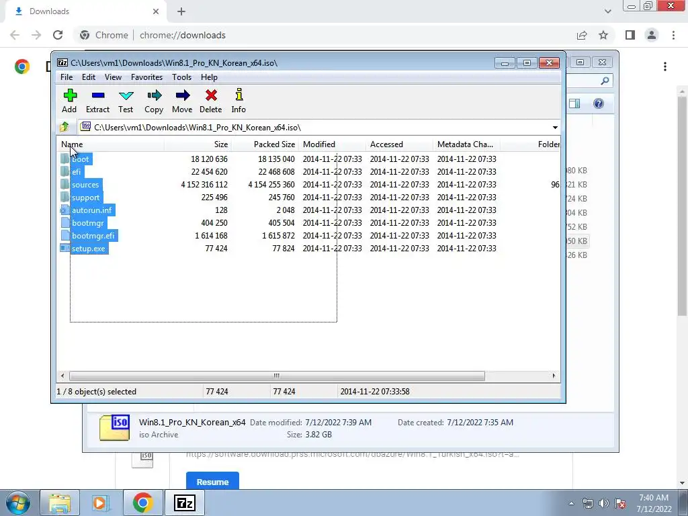688x516 pixels.
Task: Click the 4 152 316 112 size value
Action: 204,185
